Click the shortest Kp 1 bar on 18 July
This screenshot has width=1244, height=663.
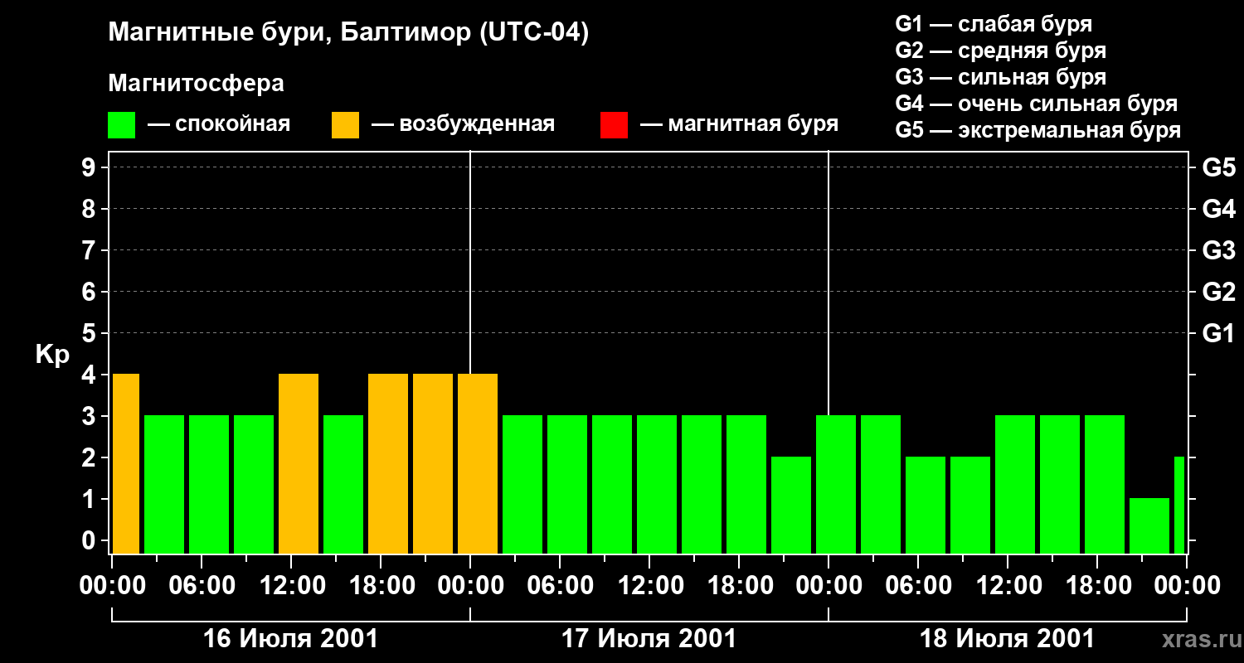[x=1149, y=525]
